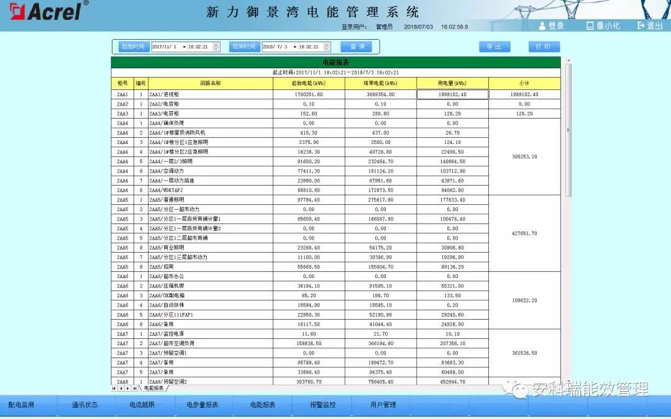Select the cell 2AA6/压缩机房
The image size is (671, 419).
211,286
